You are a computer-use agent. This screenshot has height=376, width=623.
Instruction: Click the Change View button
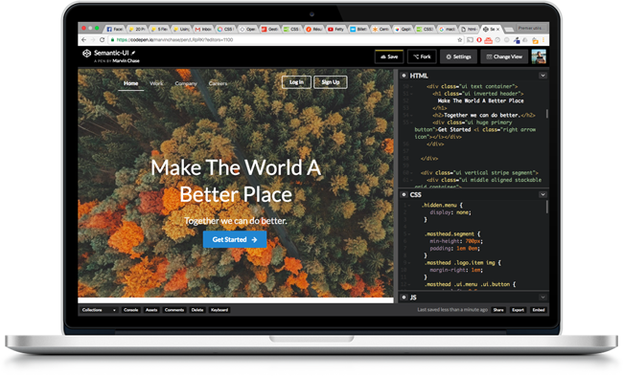504,56
